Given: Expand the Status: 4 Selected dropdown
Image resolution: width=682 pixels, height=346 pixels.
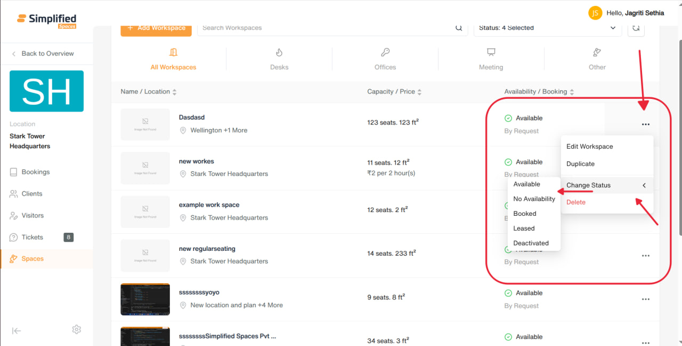Looking at the screenshot, I should pyautogui.click(x=548, y=28).
